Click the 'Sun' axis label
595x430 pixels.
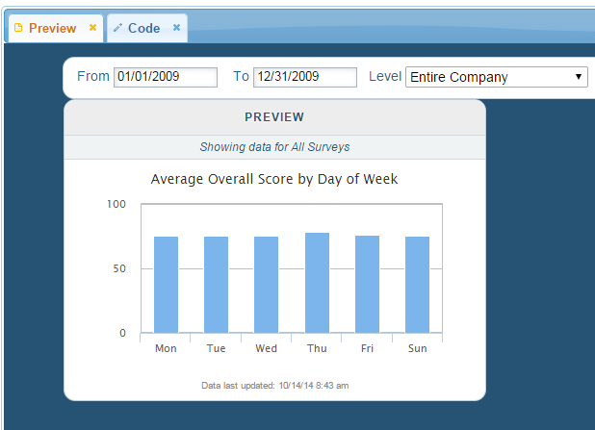418,348
